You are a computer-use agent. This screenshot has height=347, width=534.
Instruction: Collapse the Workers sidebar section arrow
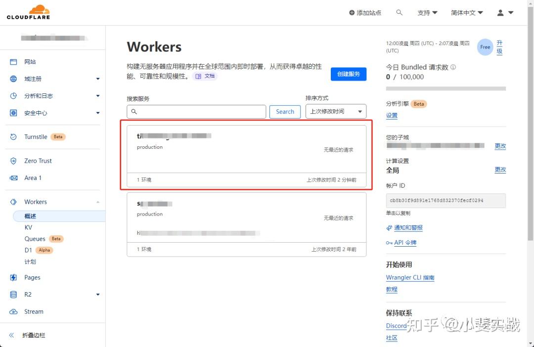click(98, 202)
